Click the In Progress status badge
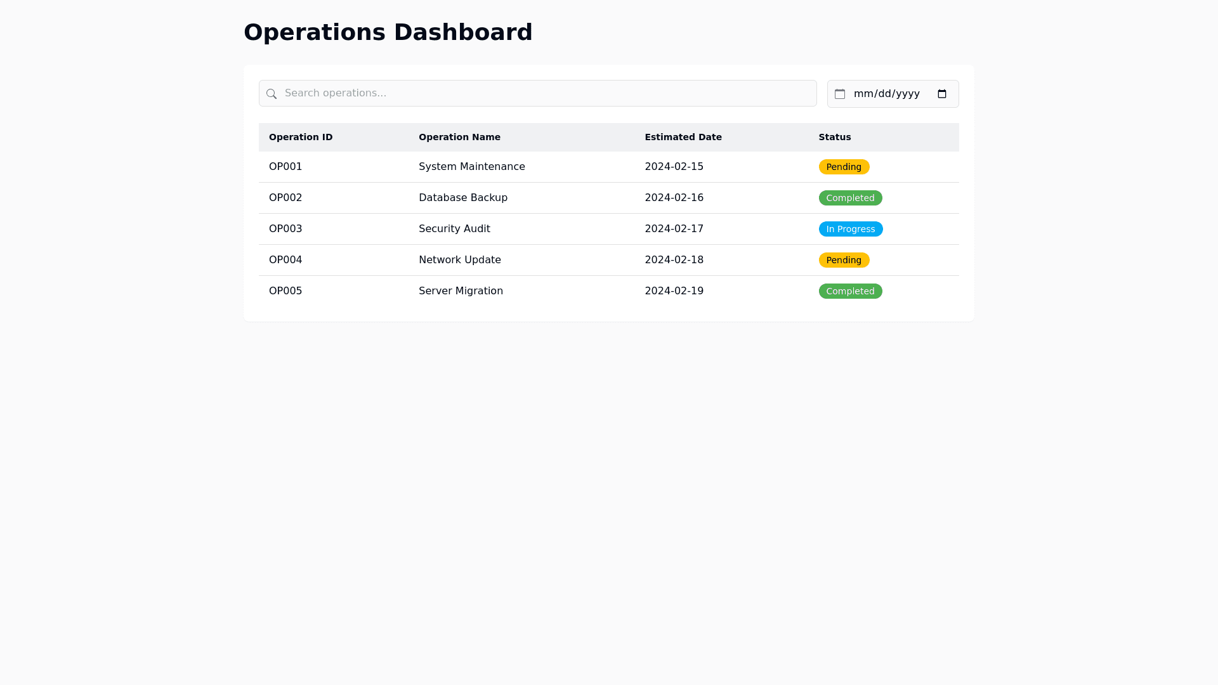Viewport: 1218px width, 685px height. 850,229
